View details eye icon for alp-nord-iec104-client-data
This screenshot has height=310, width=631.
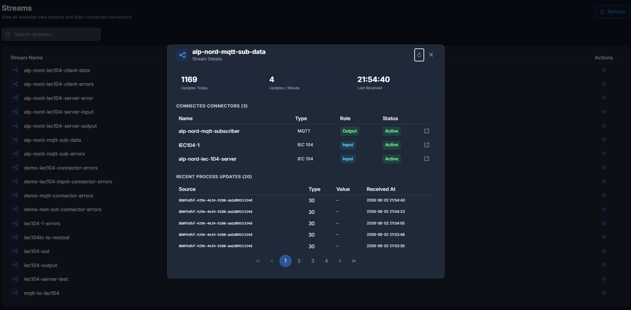604,70
